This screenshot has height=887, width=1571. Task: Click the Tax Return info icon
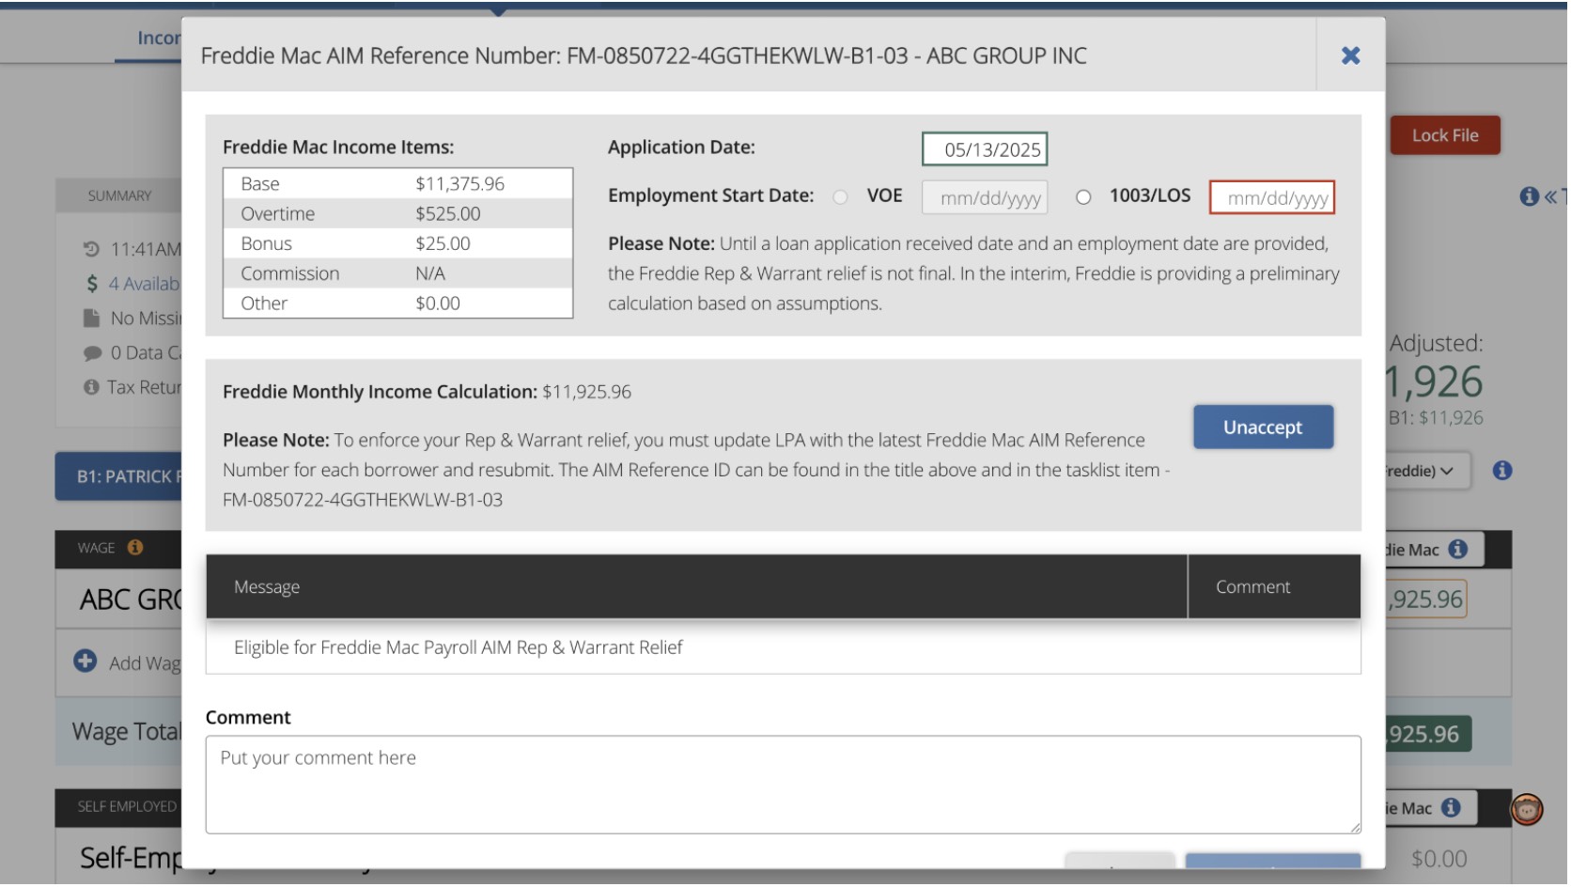tap(91, 388)
